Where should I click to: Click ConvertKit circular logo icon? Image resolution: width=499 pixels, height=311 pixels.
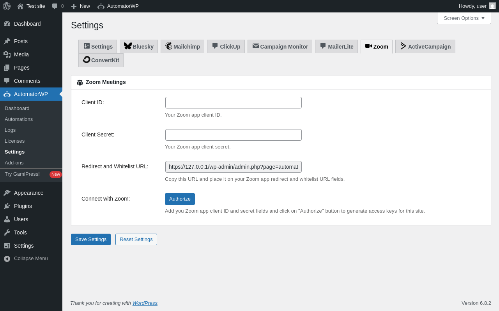pyautogui.click(x=87, y=59)
